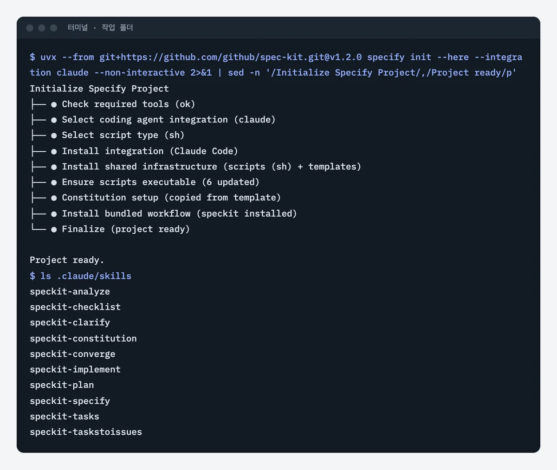Screen dimensions: 557x470
Task: Click the bullet dot beside 'Check required tools'
Action: click(54, 104)
